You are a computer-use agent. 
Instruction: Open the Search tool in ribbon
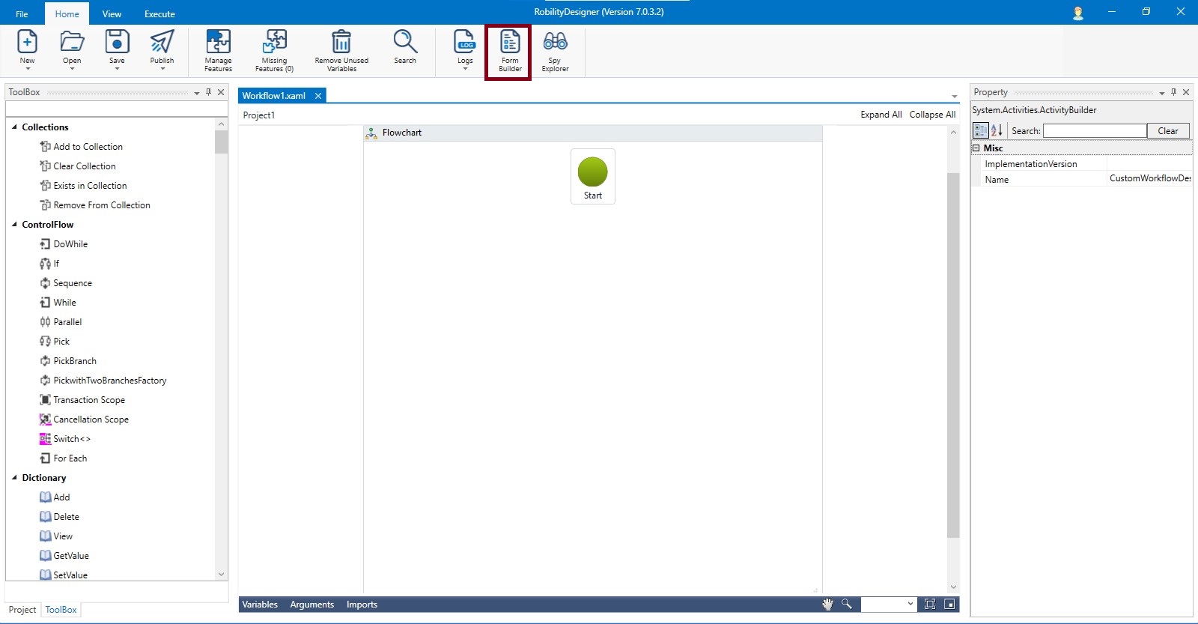(x=405, y=47)
